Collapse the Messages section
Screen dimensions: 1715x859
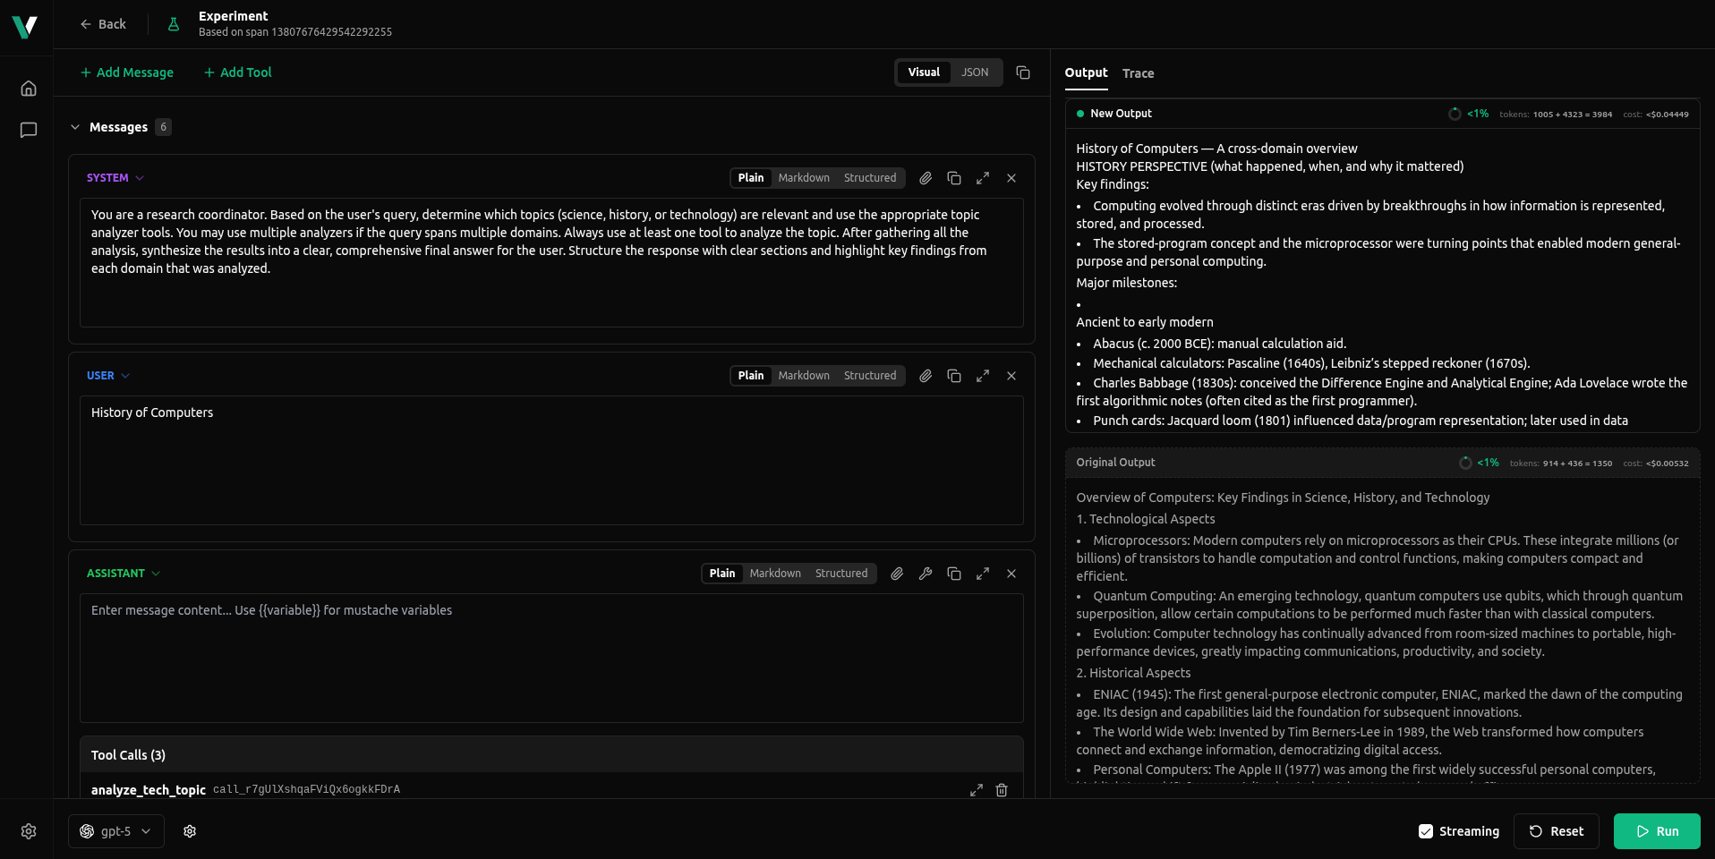(75, 127)
